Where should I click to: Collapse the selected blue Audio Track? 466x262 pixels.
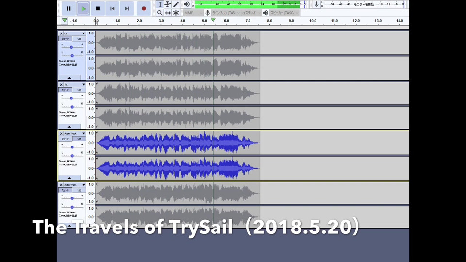tap(69, 178)
